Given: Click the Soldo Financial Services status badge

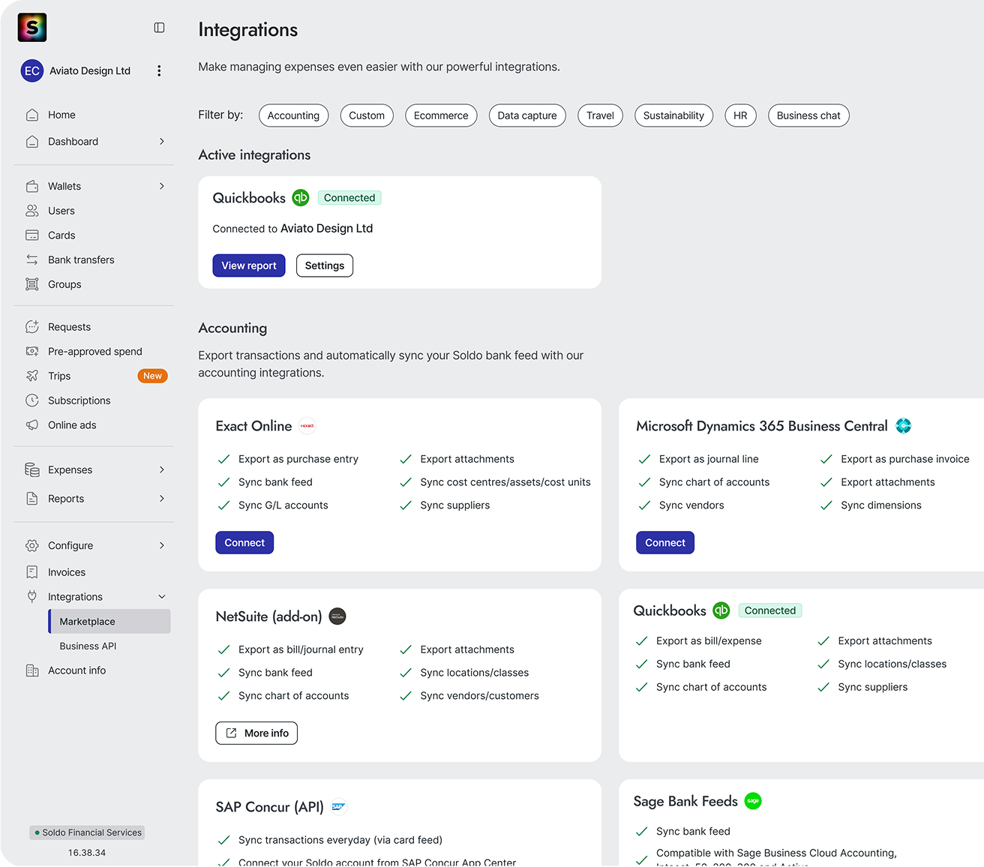Looking at the screenshot, I should pyautogui.click(x=86, y=832).
